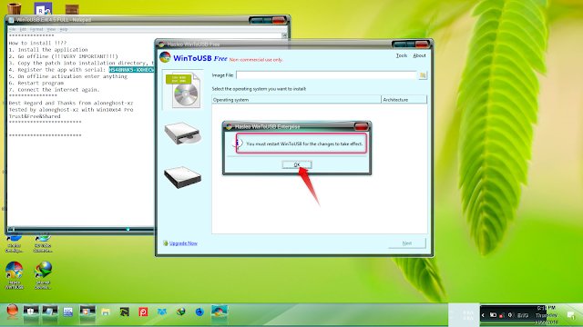The width and height of the screenshot is (583, 327).
Task: Select the CD/DVD drive source icon
Action: (182, 134)
